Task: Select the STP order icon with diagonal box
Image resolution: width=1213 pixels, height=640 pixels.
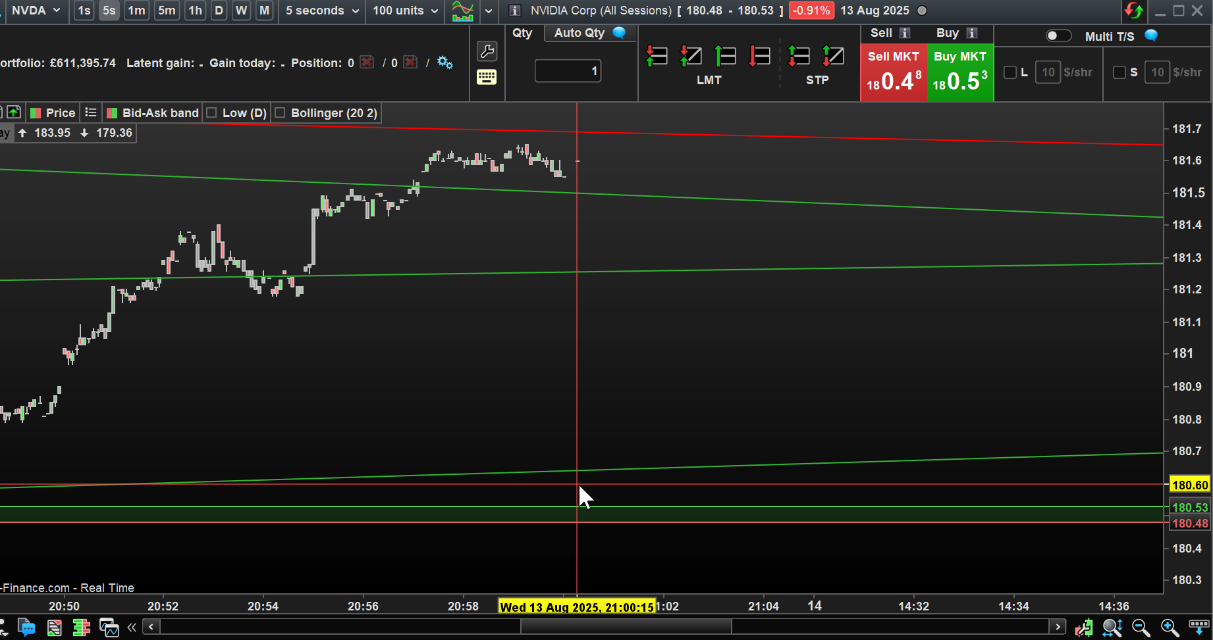Action: [x=833, y=56]
